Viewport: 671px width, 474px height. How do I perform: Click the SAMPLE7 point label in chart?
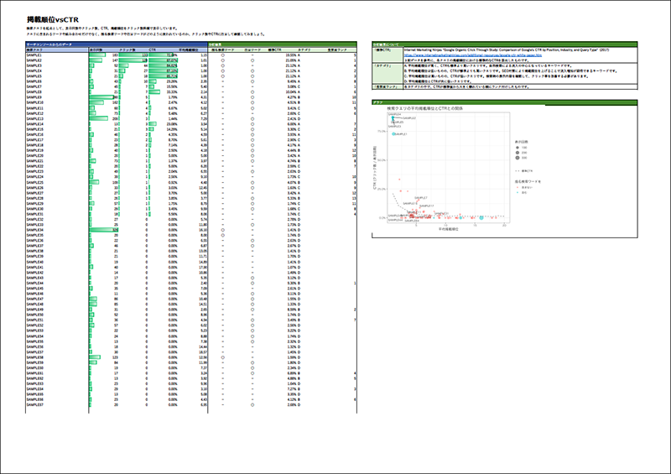421,198
